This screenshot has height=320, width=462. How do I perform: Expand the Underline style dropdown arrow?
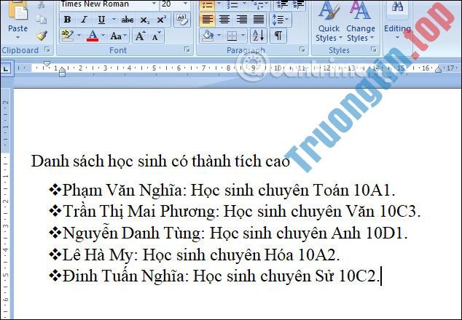[x=114, y=20]
